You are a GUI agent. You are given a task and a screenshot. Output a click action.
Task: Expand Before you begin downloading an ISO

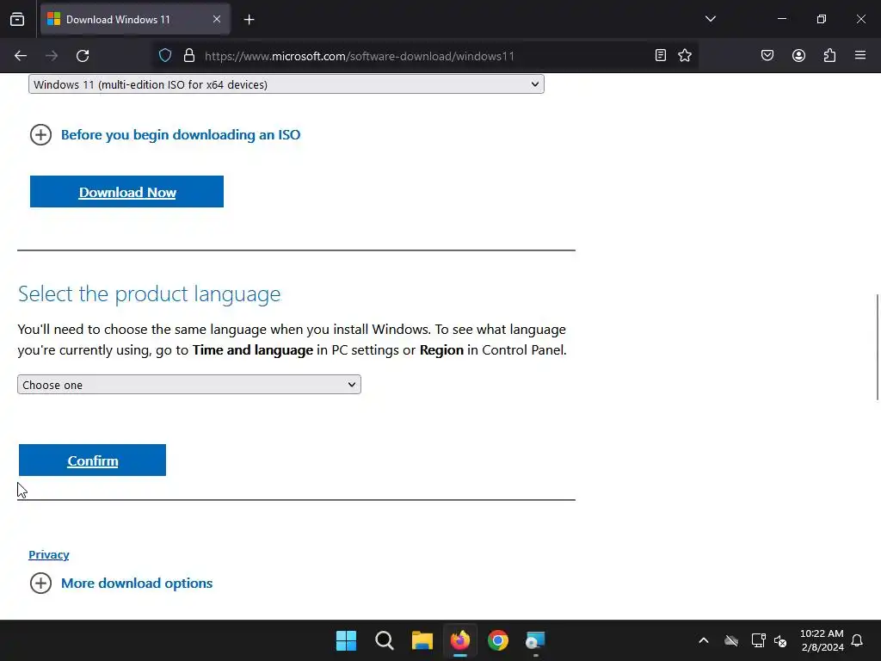165,135
